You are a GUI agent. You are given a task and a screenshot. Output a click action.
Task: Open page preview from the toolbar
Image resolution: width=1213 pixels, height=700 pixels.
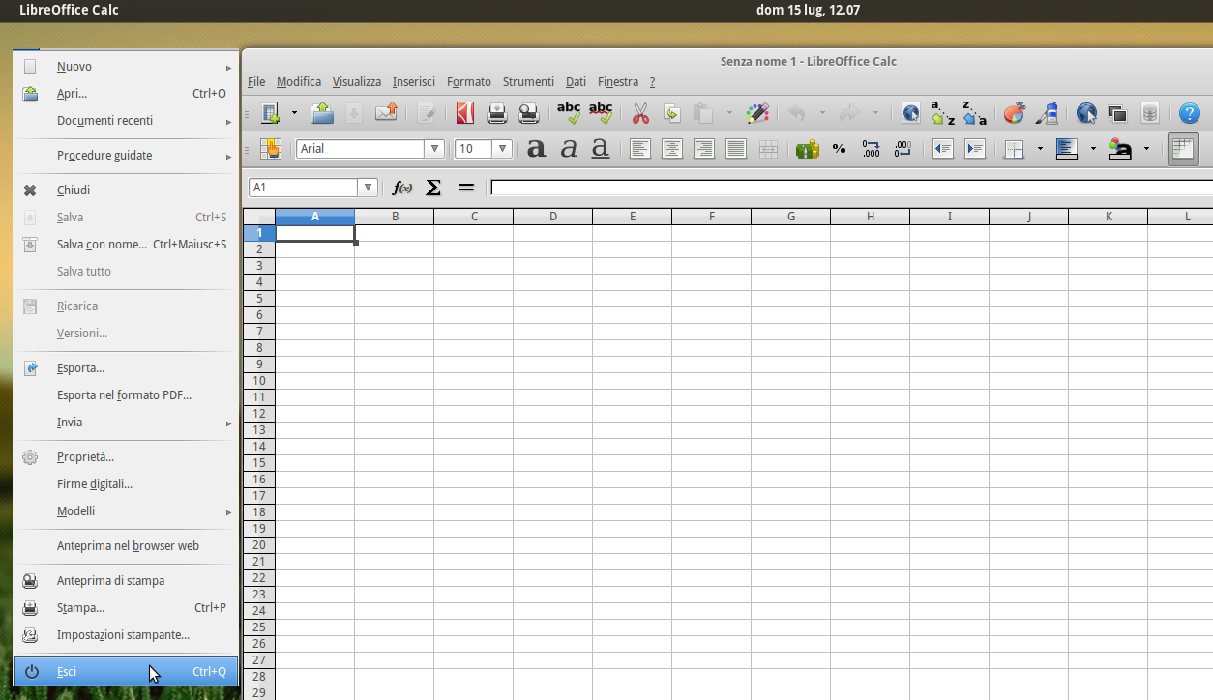(x=529, y=113)
